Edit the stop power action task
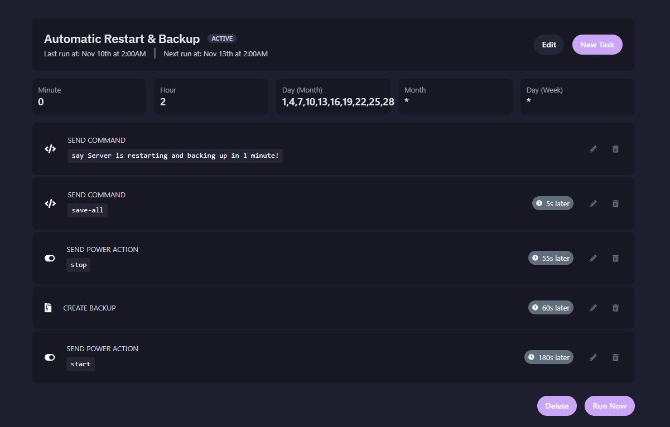Viewport: 670px width, 427px height. point(593,258)
